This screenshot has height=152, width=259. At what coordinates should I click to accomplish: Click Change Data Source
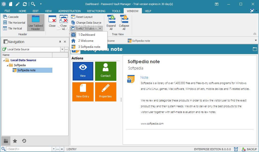click(x=86, y=22)
